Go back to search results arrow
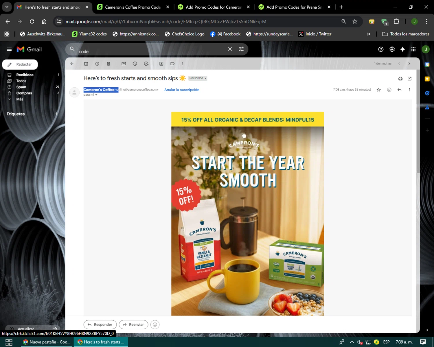Screen dimensions: 434x347 pos(72,64)
